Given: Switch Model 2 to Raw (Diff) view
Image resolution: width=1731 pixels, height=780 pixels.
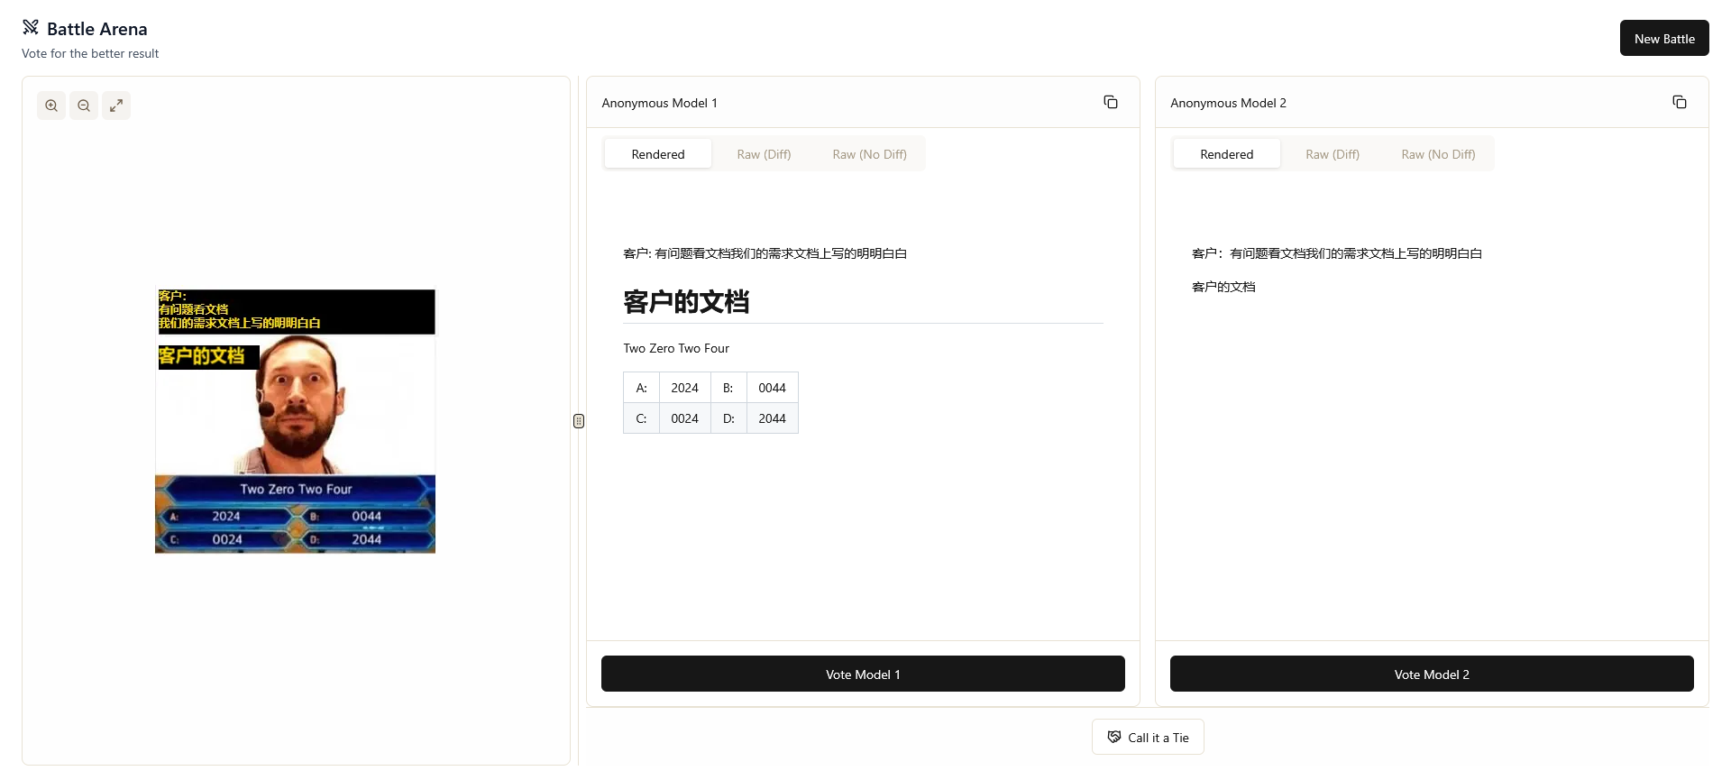Looking at the screenshot, I should (1332, 154).
